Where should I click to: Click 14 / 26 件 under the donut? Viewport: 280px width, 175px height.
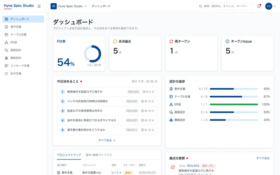94,65
